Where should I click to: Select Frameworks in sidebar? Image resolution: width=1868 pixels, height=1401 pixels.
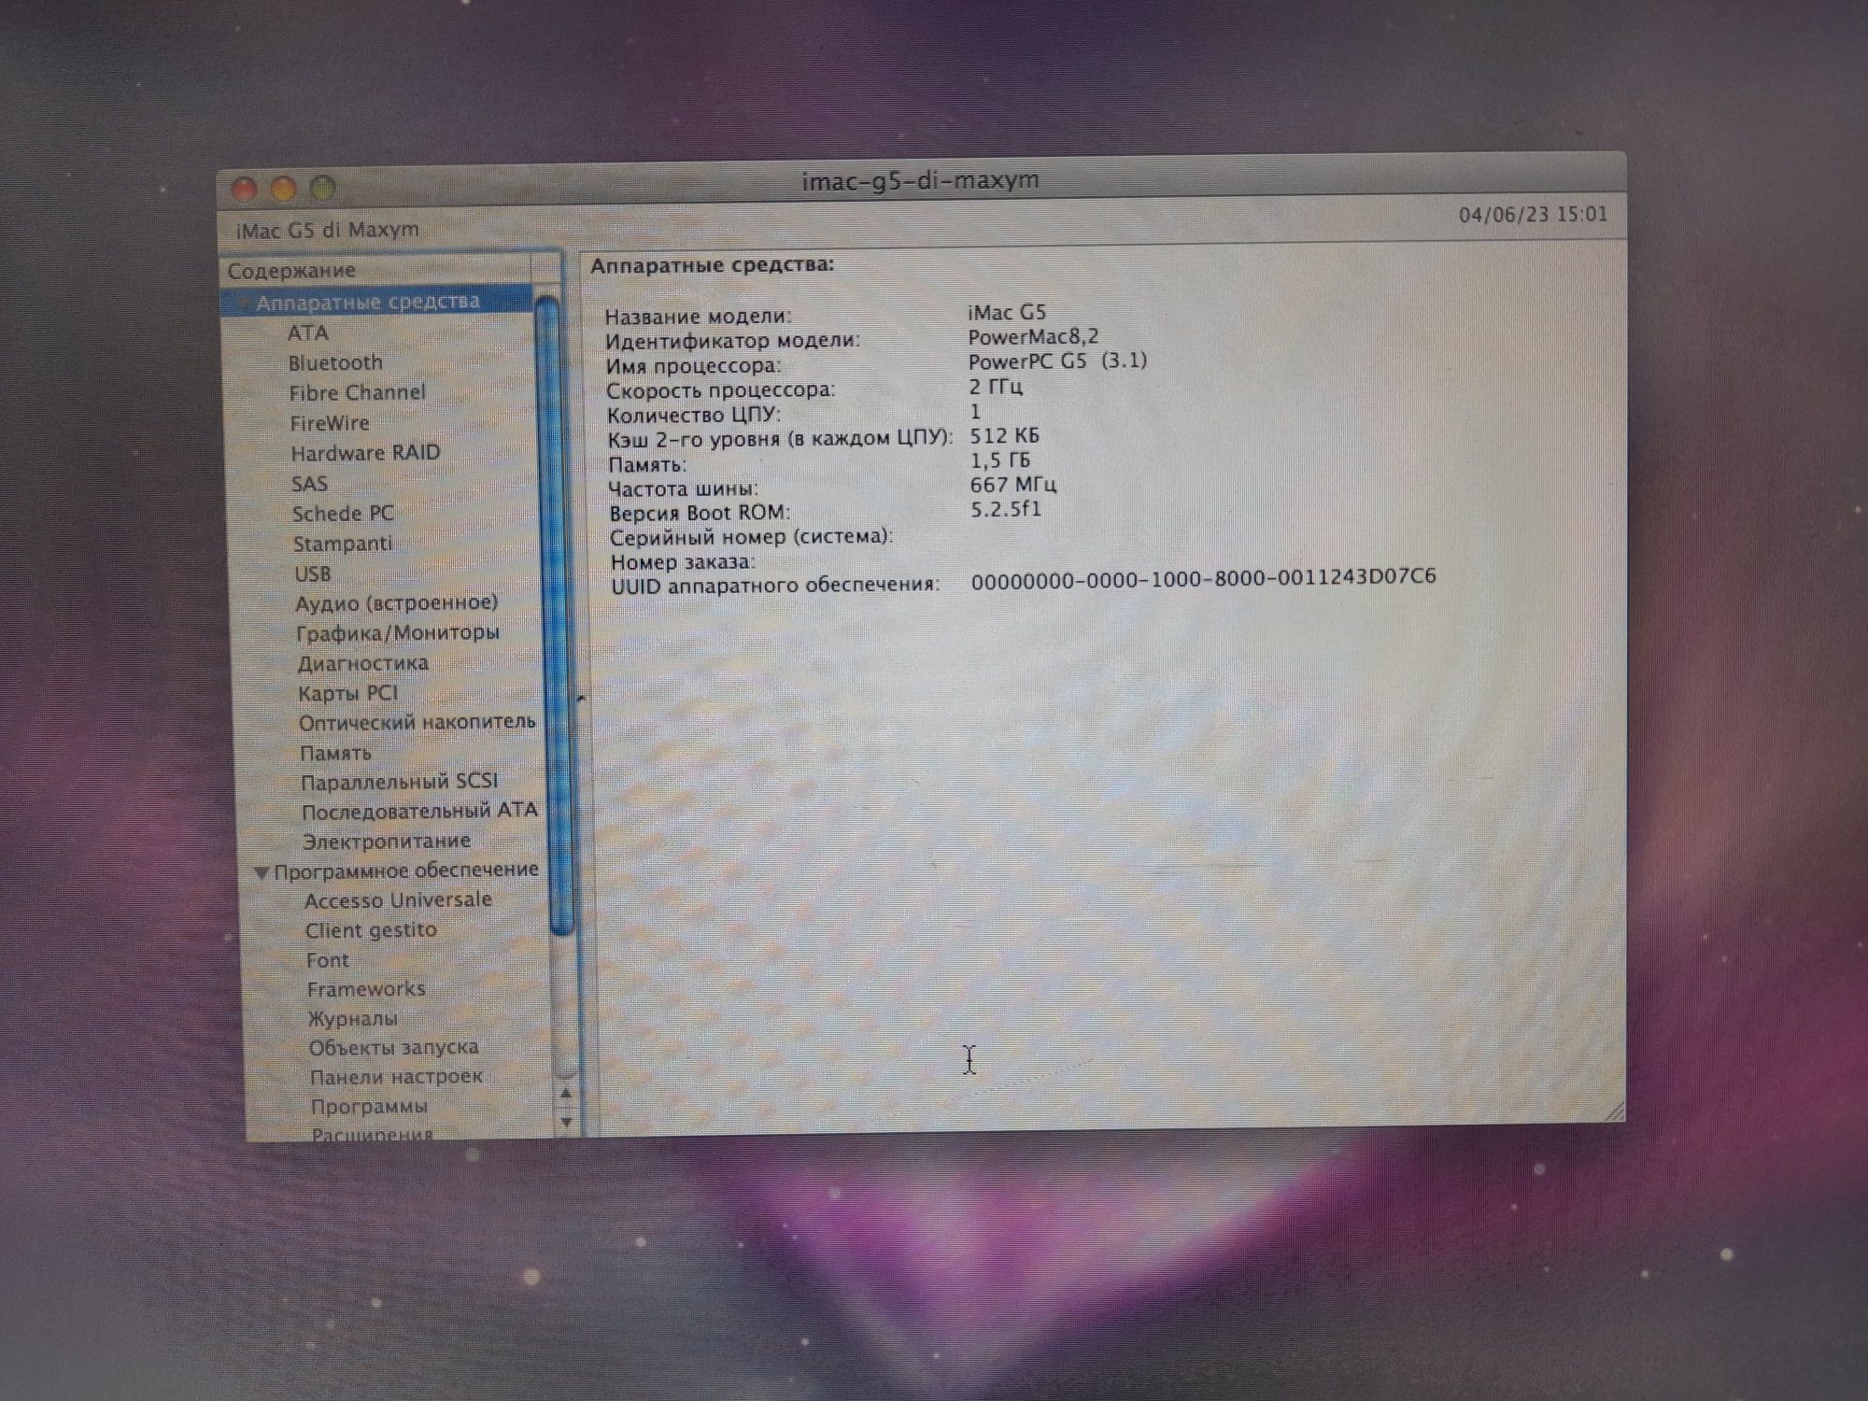(366, 988)
